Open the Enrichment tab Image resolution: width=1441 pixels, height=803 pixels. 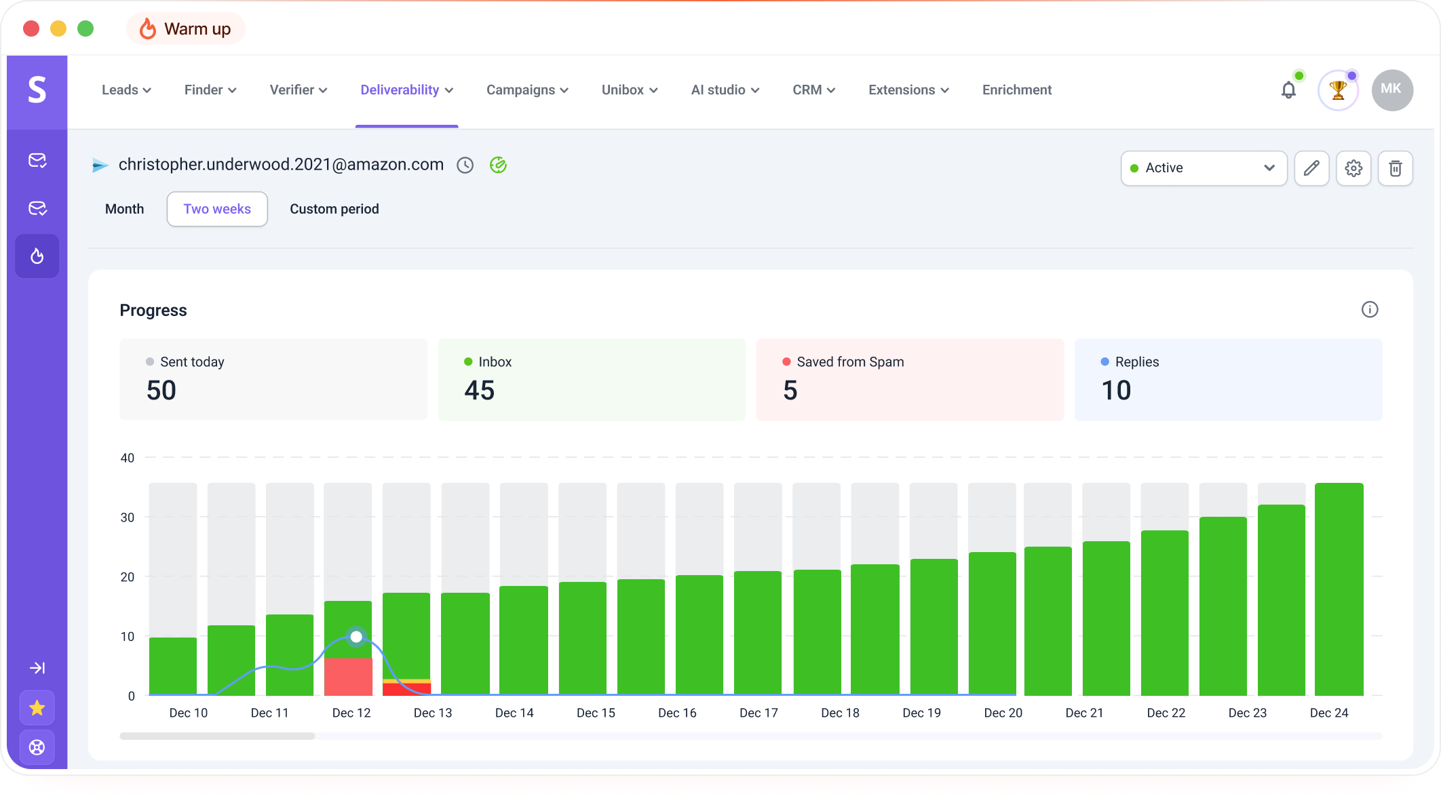1016,90
